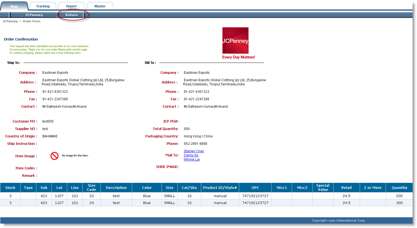
Task: Click the Type column header
Action: pos(28,188)
